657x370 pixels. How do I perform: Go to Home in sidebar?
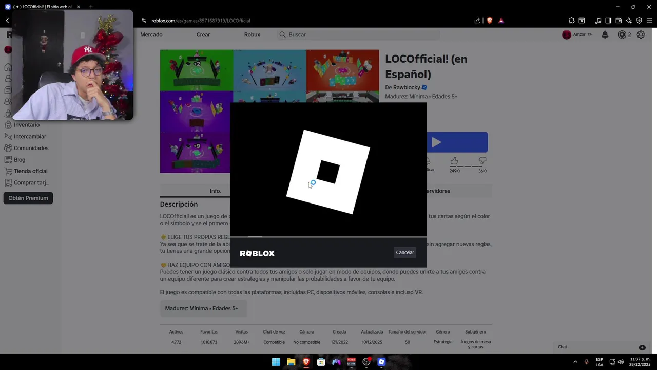8,67
